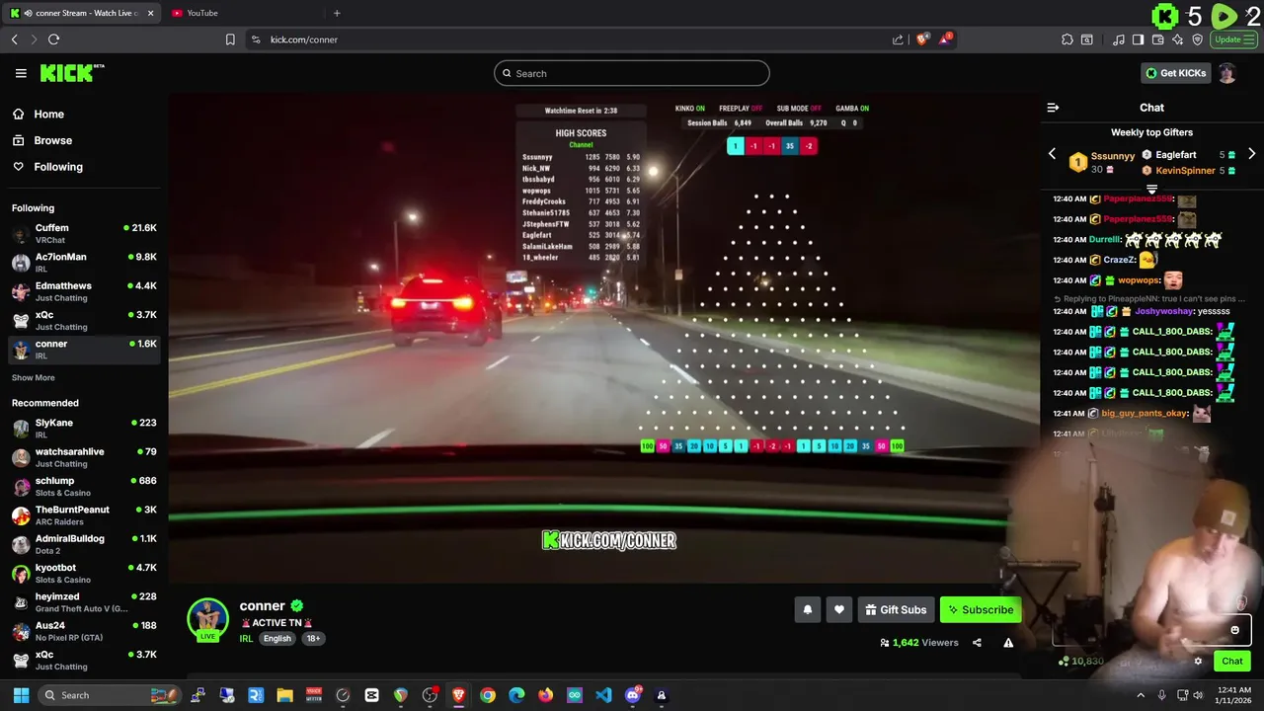1264x711 pixels.
Task: Open Ac7ionMan channel in Following list
Action: pos(83,262)
